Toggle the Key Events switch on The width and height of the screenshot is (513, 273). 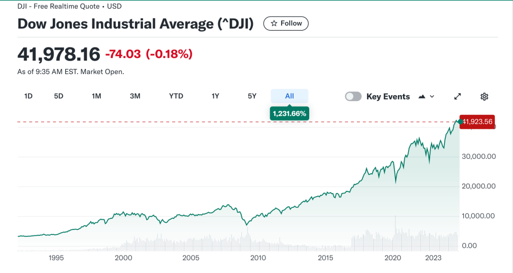pos(353,97)
